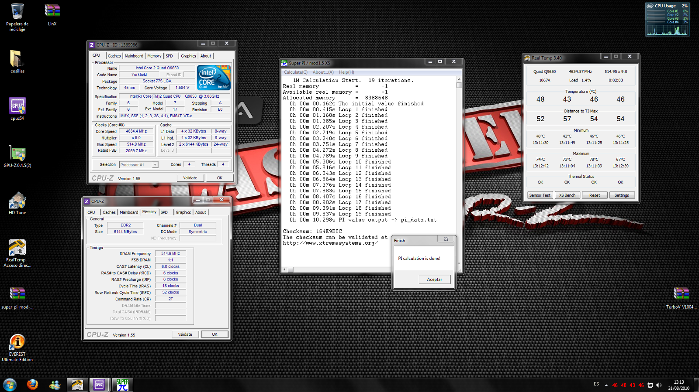Image resolution: width=699 pixels, height=392 pixels.
Task: Open Help(H) menu in Super PI
Action: (x=346, y=72)
